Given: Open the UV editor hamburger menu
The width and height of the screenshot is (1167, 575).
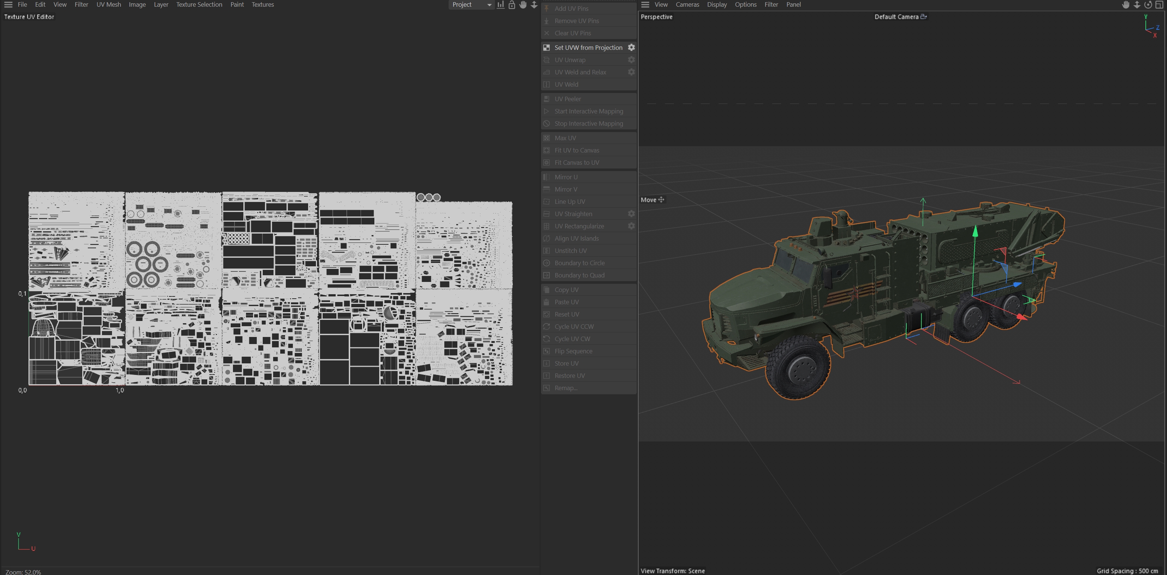Looking at the screenshot, I should pos(8,4).
